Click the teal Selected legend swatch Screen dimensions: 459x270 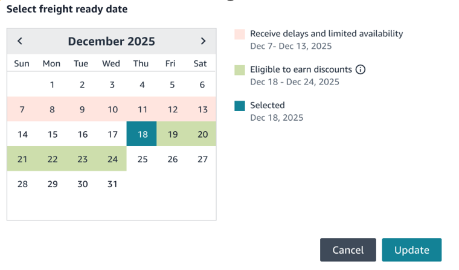tap(240, 106)
